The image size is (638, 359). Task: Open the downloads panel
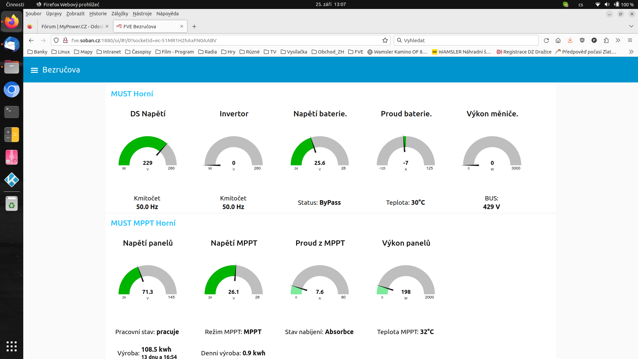[570, 41]
